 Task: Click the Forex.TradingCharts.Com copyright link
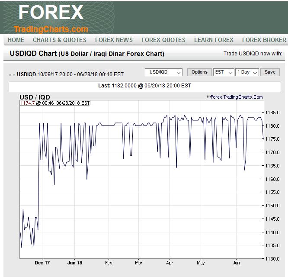coord(235,97)
